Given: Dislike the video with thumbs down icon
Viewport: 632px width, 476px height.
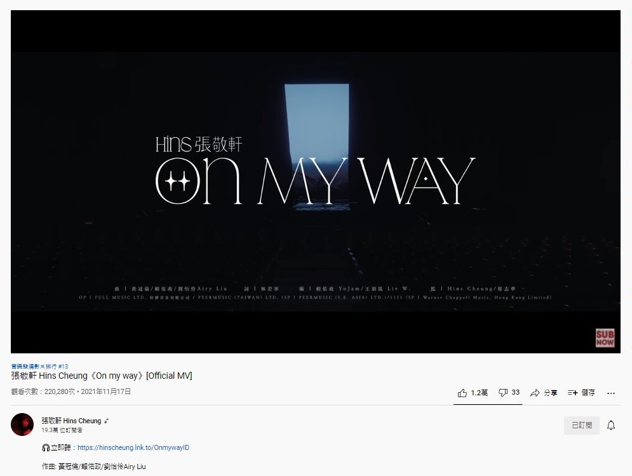Looking at the screenshot, I should click(x=503, y=393).
